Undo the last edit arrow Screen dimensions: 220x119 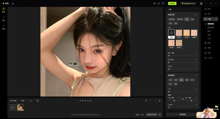(151, 101)
